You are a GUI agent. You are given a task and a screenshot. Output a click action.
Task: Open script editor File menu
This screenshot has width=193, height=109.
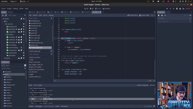(x=30, y=15)
